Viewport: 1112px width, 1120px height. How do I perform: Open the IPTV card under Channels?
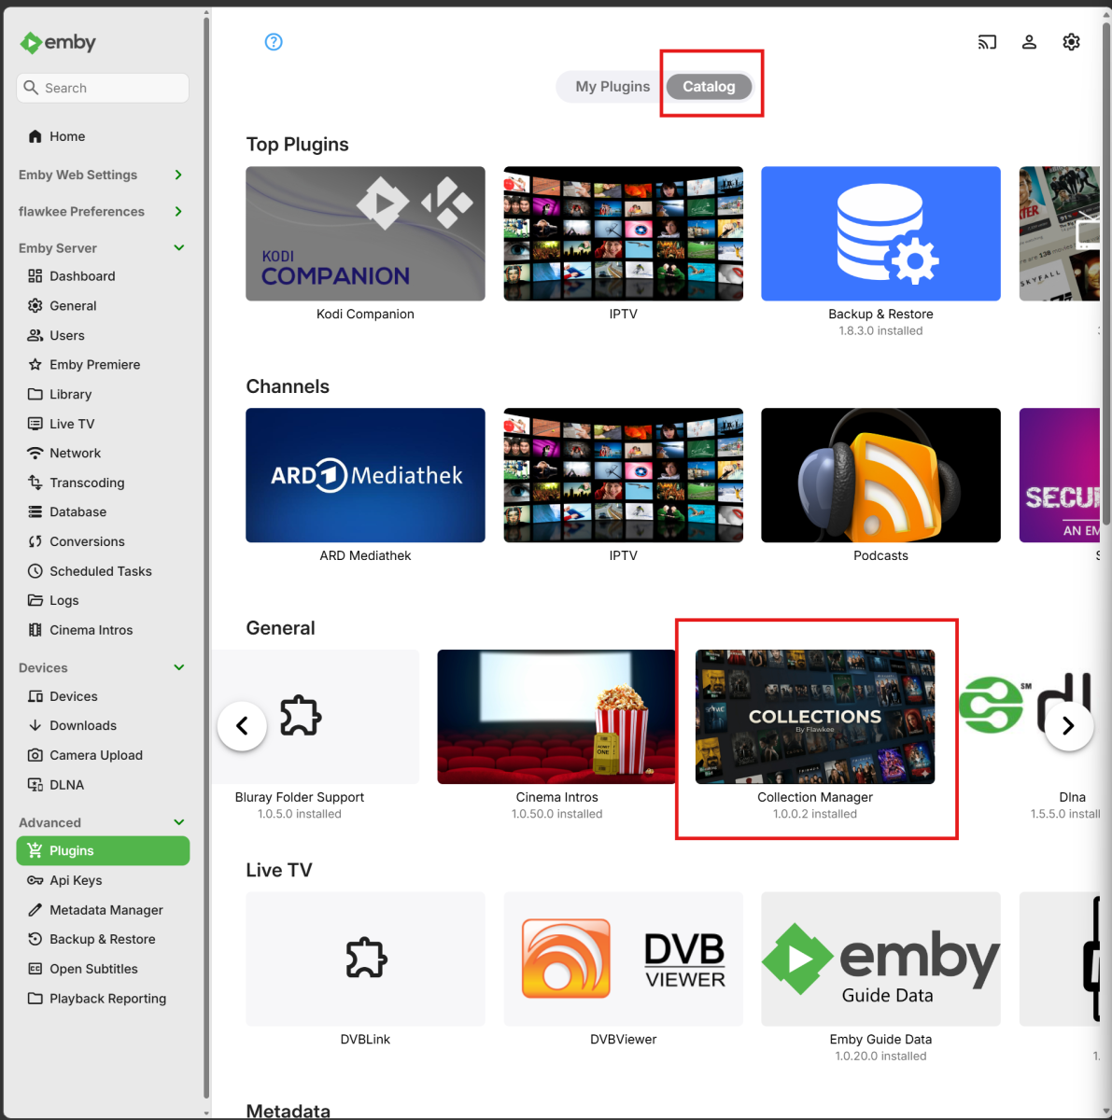click(623, 475)
